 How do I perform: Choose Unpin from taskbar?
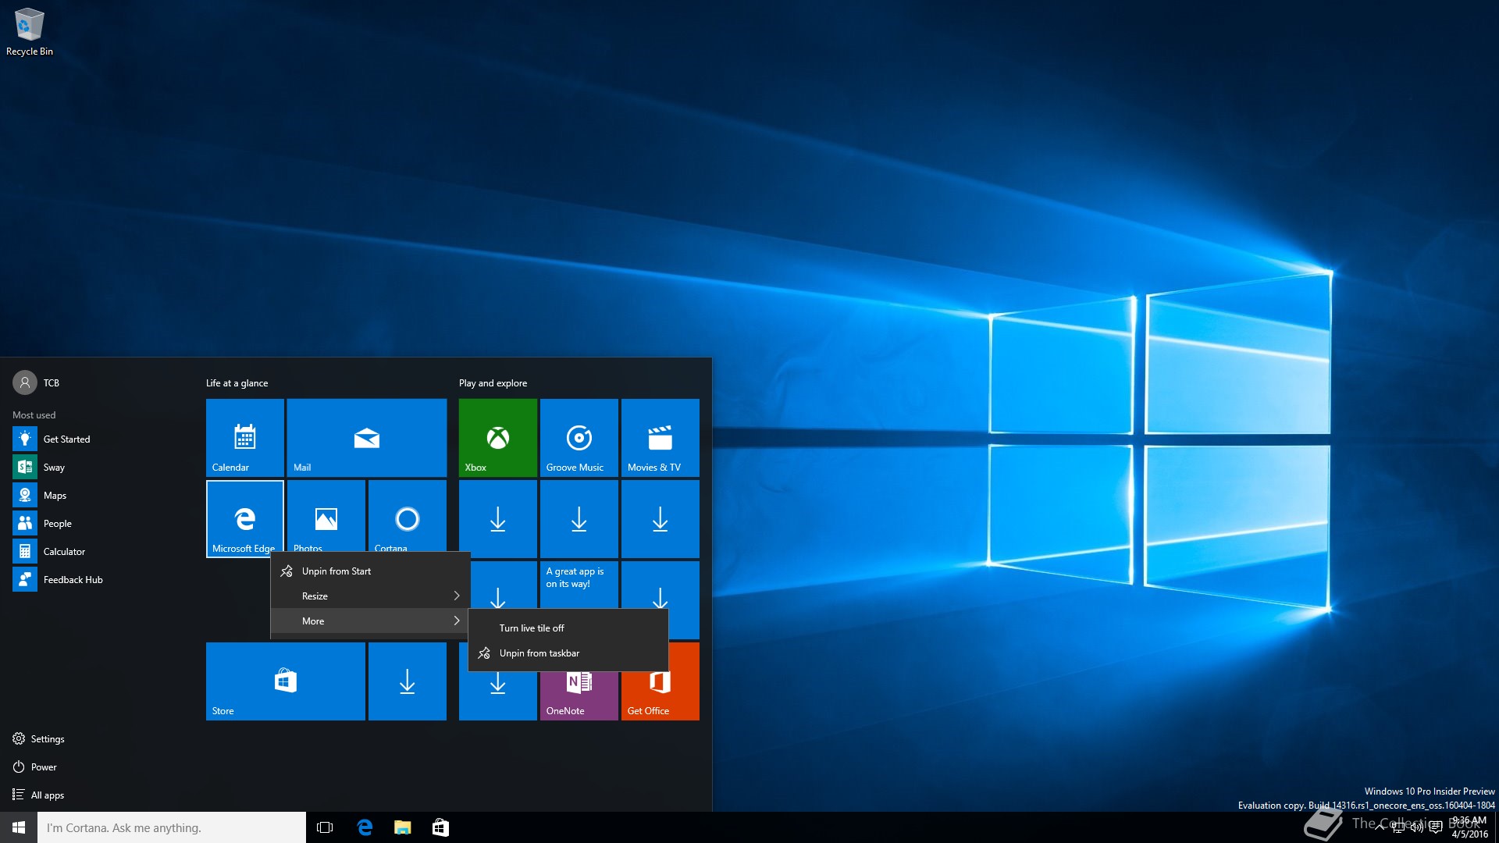[568, 653]
